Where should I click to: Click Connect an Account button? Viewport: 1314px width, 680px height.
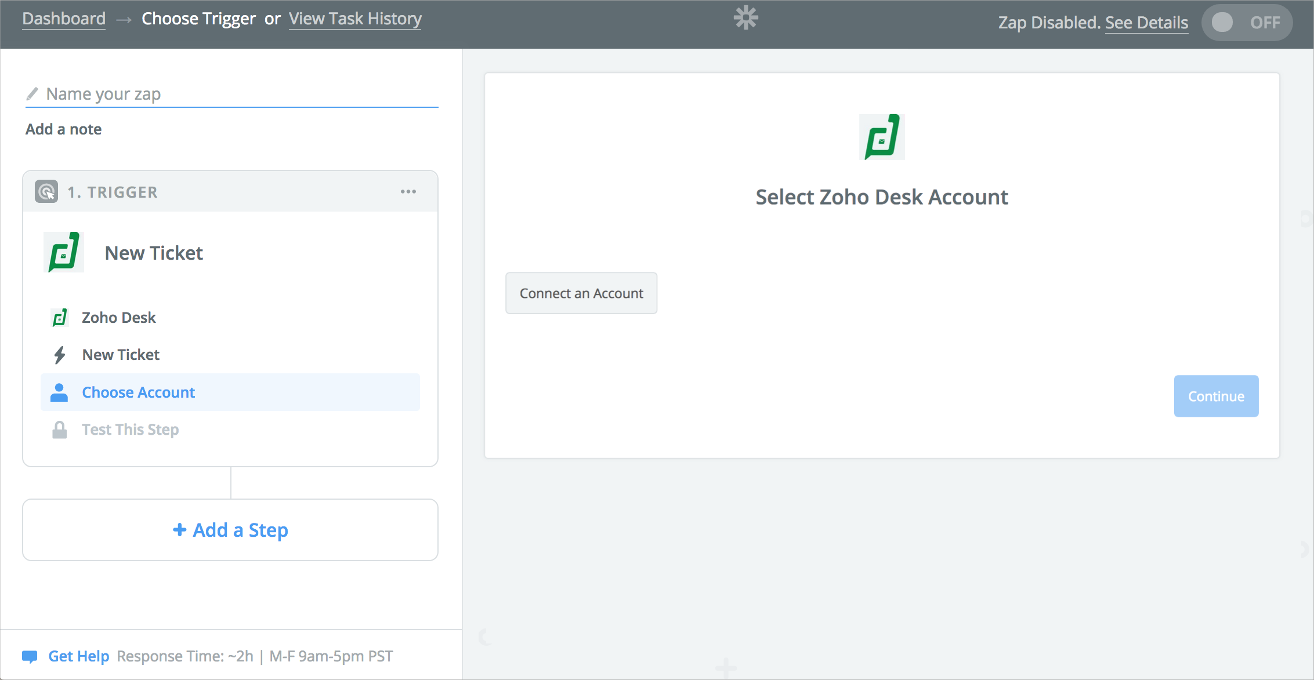point(581,293)
